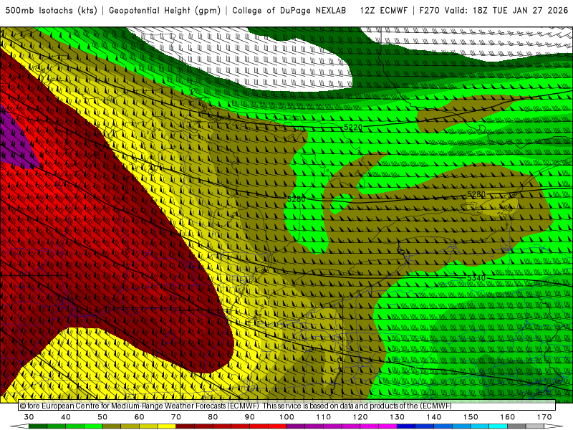This screenshot has height=430, width=573.
Task: Click the light gray swatch just before 170
Action: pos(535,426)
